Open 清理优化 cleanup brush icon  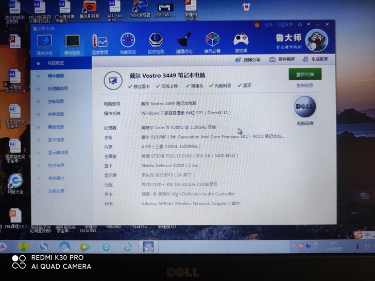click(184, 43)
